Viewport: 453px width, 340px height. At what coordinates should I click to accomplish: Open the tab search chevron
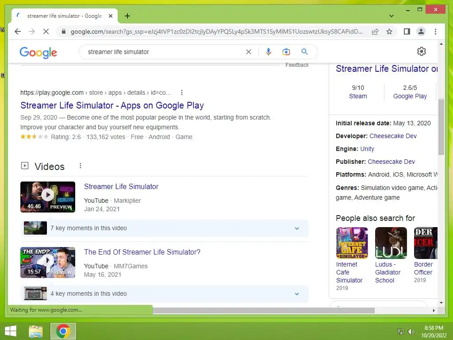click(x=392, y=16)
